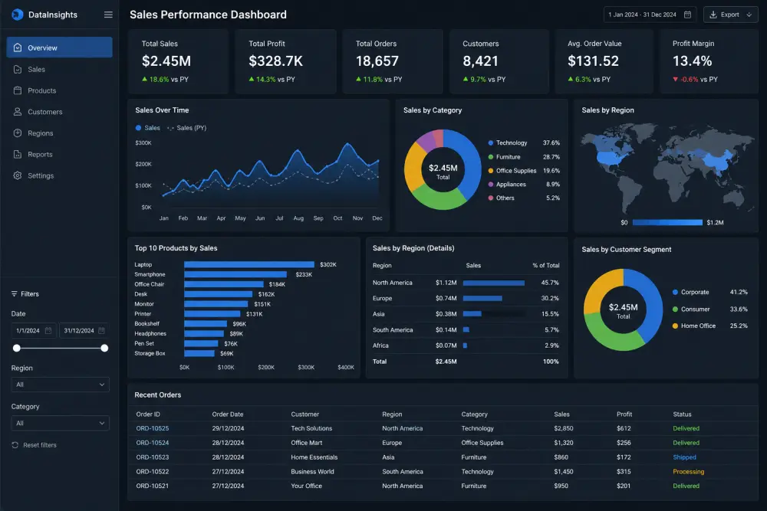Click North America row in region details
Screen dimensions: 767x511
tap(466, 283)
